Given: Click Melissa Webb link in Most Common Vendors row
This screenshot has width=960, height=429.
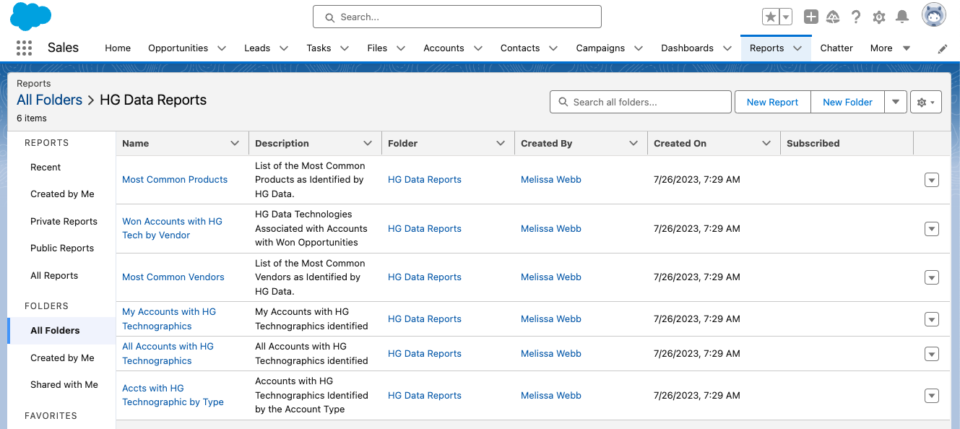Looking at the screenshot, I should 551,277.
